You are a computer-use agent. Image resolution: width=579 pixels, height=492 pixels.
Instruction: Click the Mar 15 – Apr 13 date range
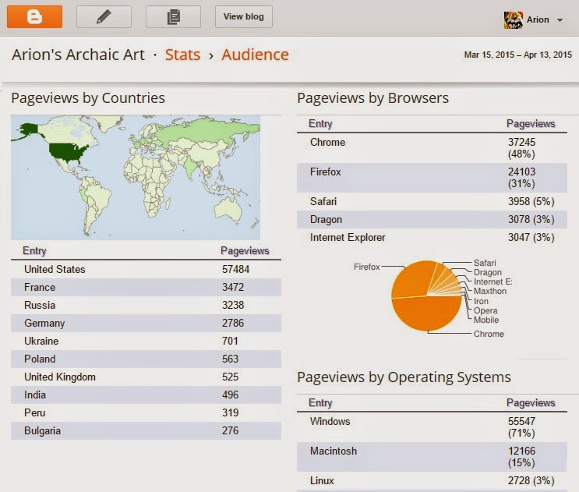tap(517, 55)
